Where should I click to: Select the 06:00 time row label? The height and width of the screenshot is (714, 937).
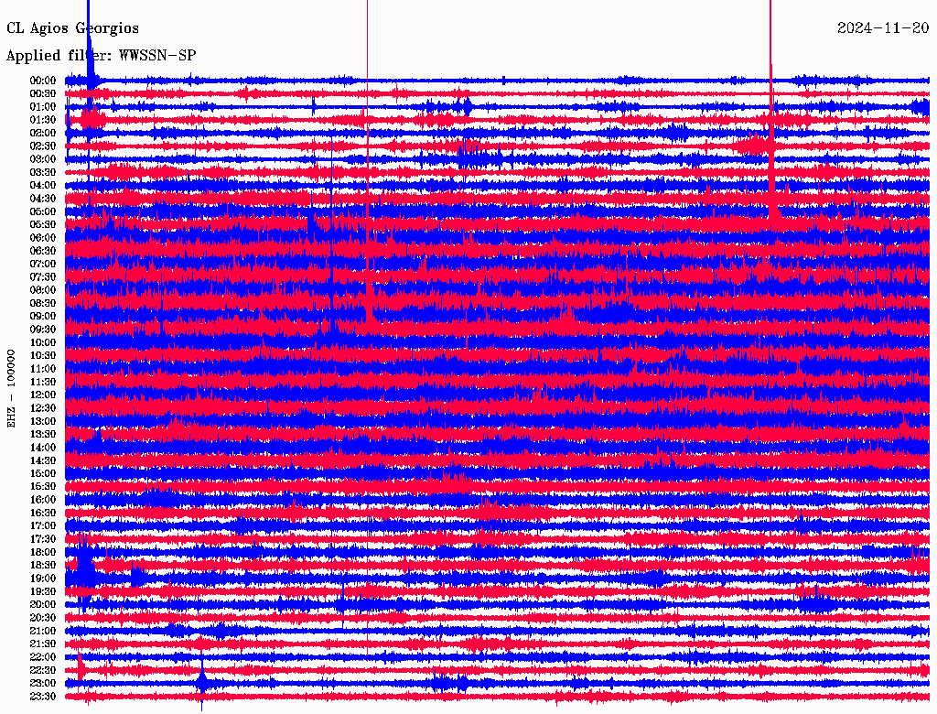click(43, 238)
